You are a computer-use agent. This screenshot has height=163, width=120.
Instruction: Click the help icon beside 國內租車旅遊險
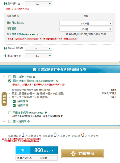pyautogui.click(x=57, y=81)
